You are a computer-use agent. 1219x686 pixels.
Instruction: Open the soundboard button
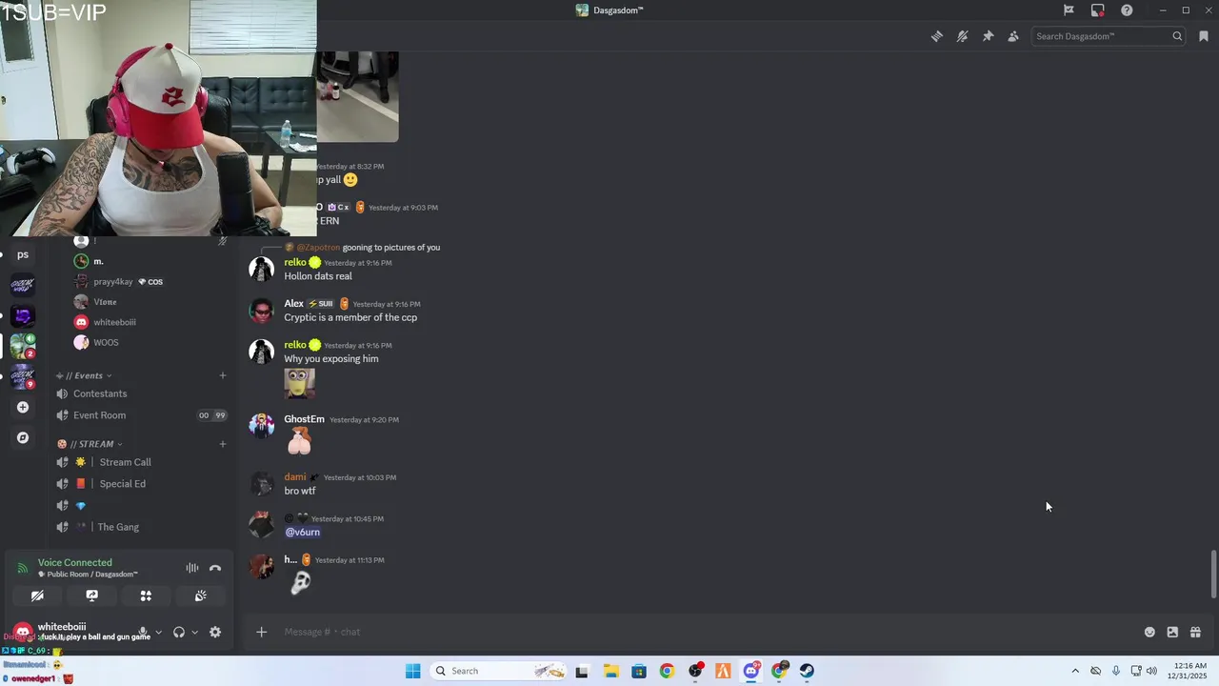(200, 595)
